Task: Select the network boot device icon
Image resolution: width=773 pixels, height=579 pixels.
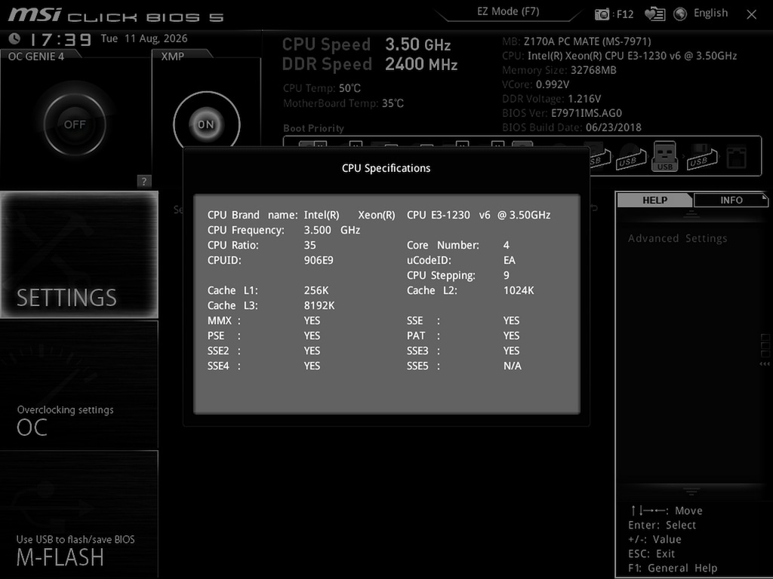Action: point(737,158)
